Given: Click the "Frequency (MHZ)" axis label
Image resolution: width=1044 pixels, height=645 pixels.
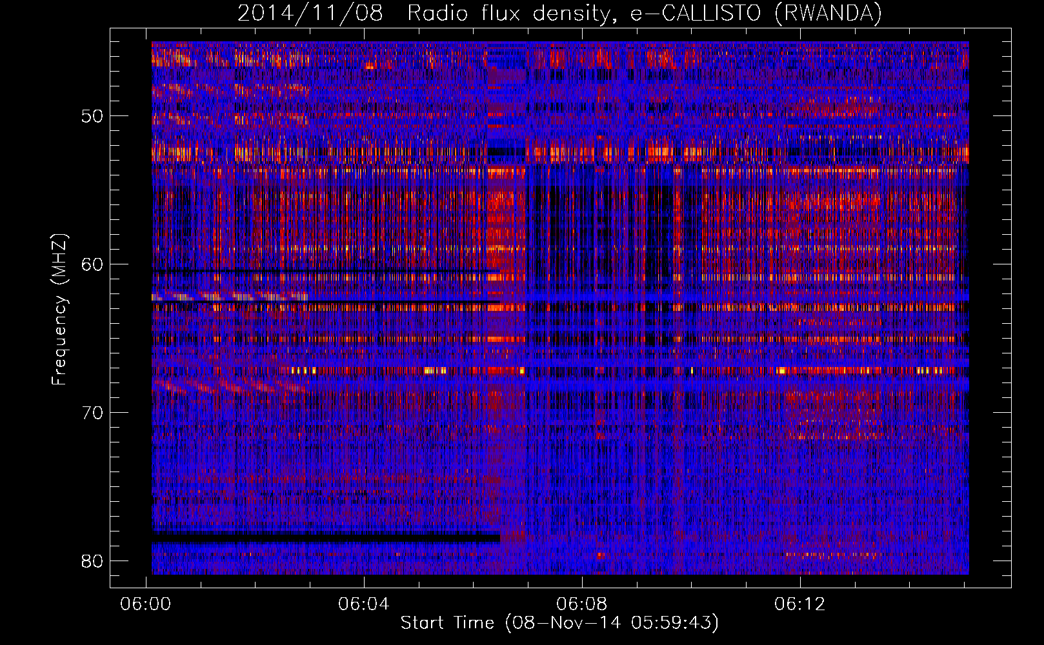Looking at the screenshot, I should coord(59,310).
